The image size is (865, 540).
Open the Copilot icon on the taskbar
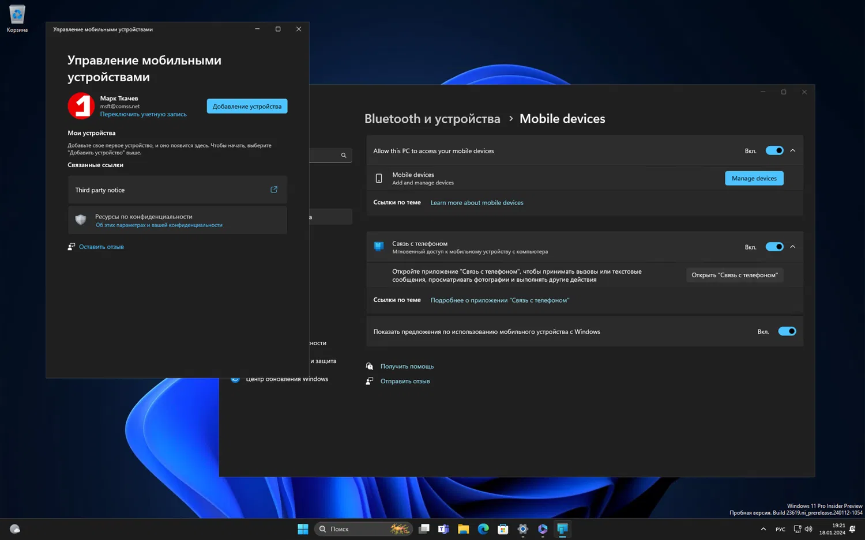coord(543,529)
